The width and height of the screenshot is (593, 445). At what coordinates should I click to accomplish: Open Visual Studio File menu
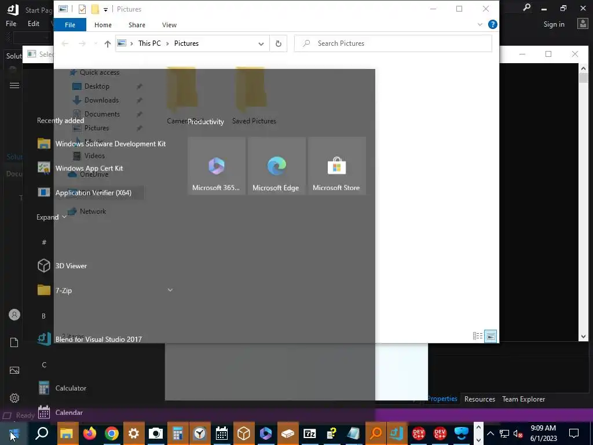[x=11, y=23]
